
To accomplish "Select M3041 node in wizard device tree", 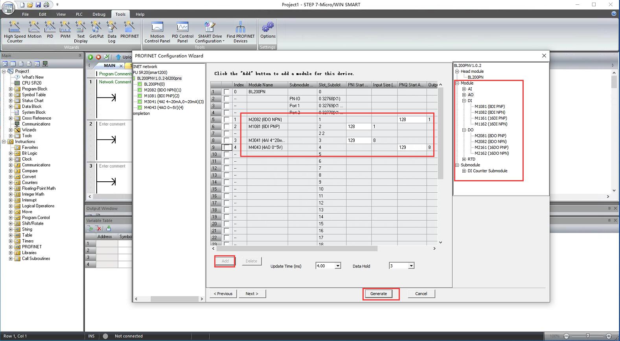I will 174,102.
